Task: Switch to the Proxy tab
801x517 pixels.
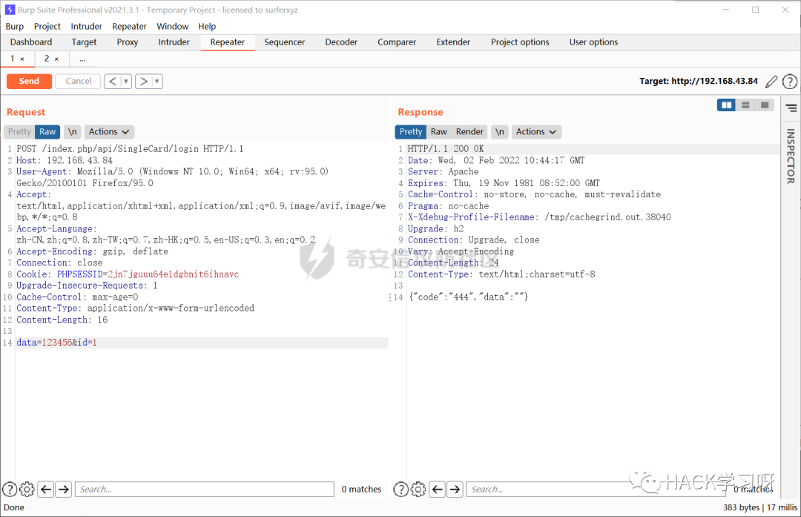Action: (127, 42)
